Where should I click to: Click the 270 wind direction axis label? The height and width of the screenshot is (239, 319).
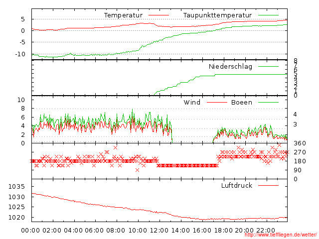[x=300, y=152]
